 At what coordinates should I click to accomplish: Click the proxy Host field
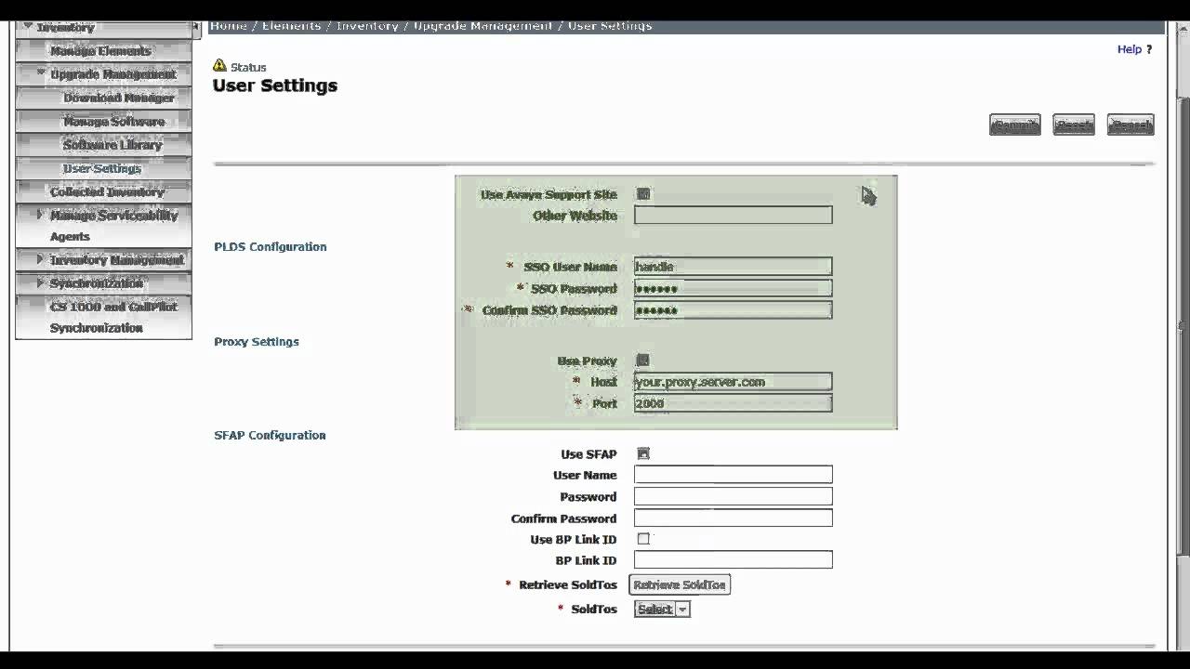pyautogui.click(x=733, y=382)
